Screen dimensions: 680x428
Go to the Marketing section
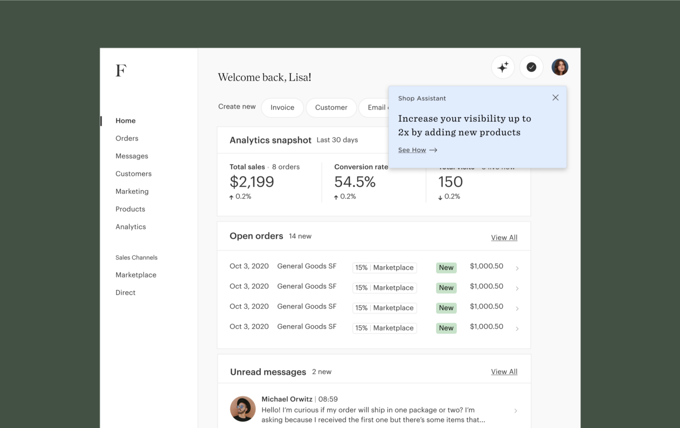(132, 191)
